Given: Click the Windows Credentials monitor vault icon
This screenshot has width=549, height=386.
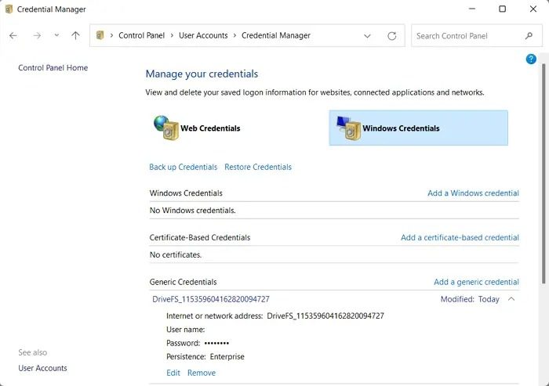Looking at the screenshot, I should [x=348, y=128].
